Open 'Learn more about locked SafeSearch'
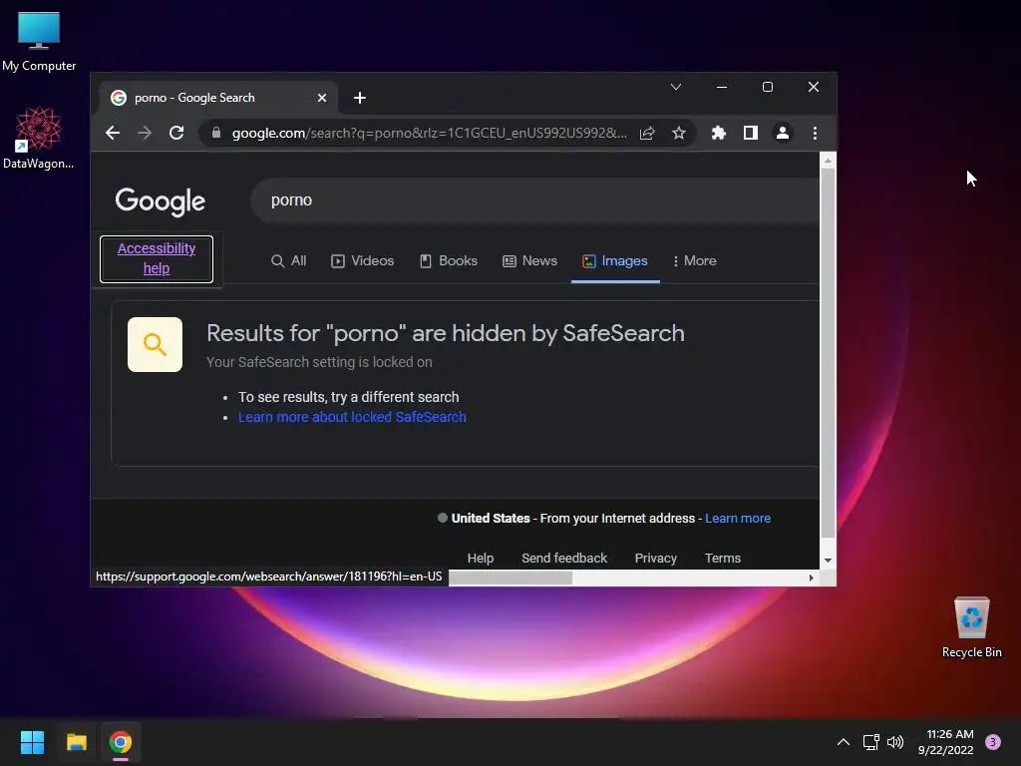The height and width of the screenshot is (766, 1021). click(352, 417)
